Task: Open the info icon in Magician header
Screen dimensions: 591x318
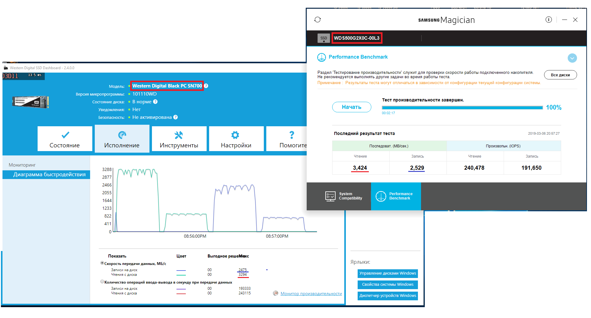Action: click(548, 20)
